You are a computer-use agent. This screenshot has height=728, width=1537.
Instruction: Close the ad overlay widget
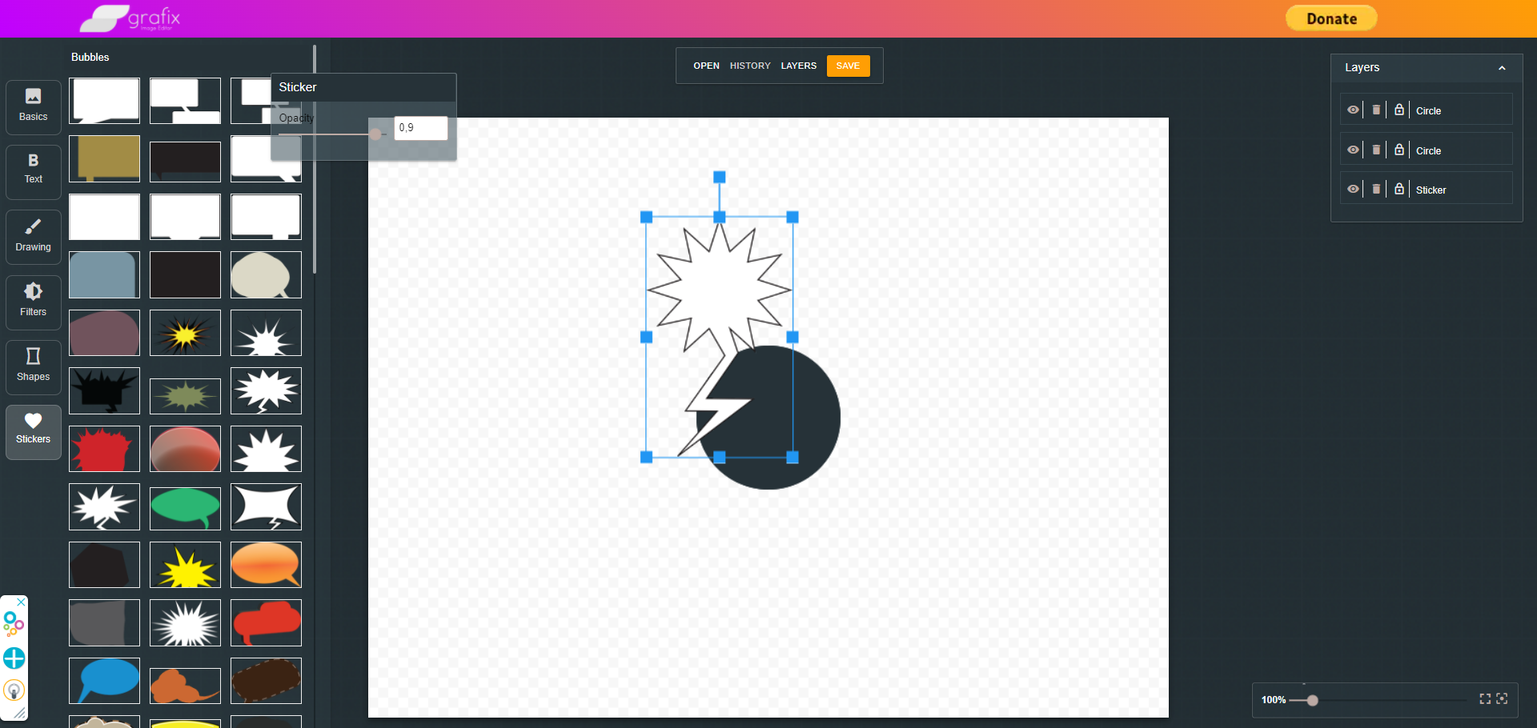tap(22, 602)
